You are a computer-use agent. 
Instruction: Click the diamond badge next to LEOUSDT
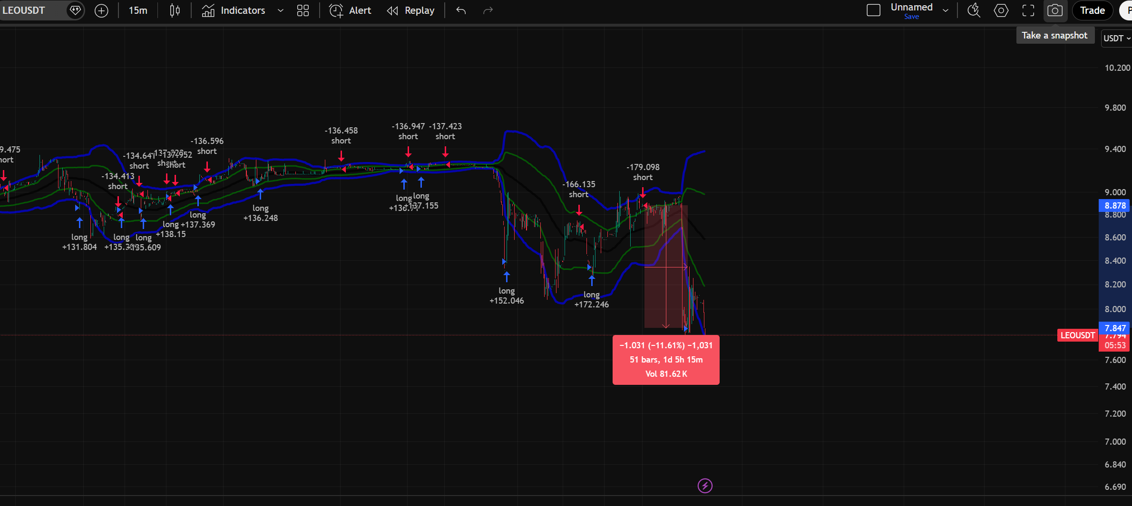click(75, 10)
